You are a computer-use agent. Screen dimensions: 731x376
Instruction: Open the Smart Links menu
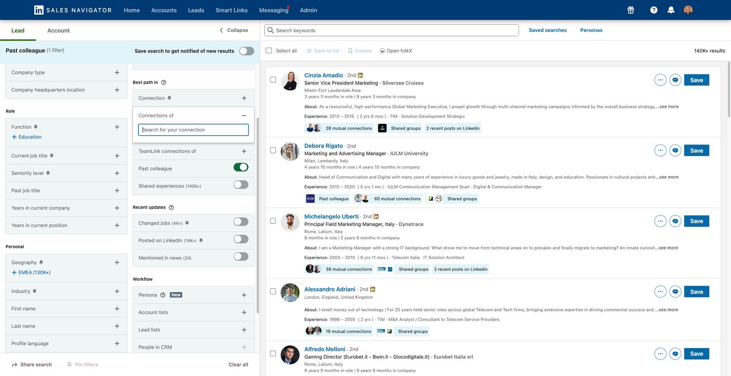(x=232, y=10)
